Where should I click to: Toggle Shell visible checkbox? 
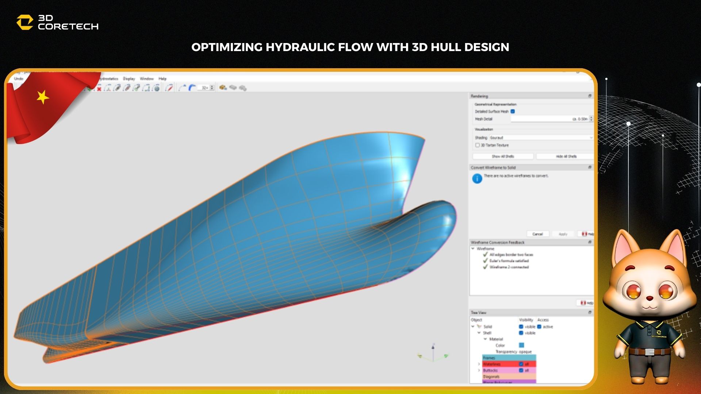[x=521, y=333]
